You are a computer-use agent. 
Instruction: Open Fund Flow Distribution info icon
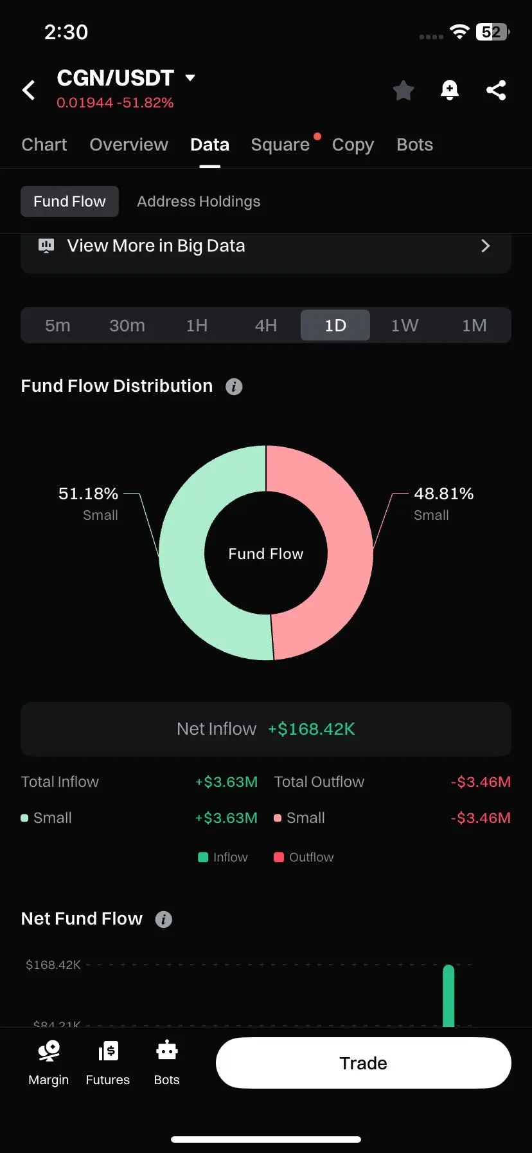(x=234, y=387)
